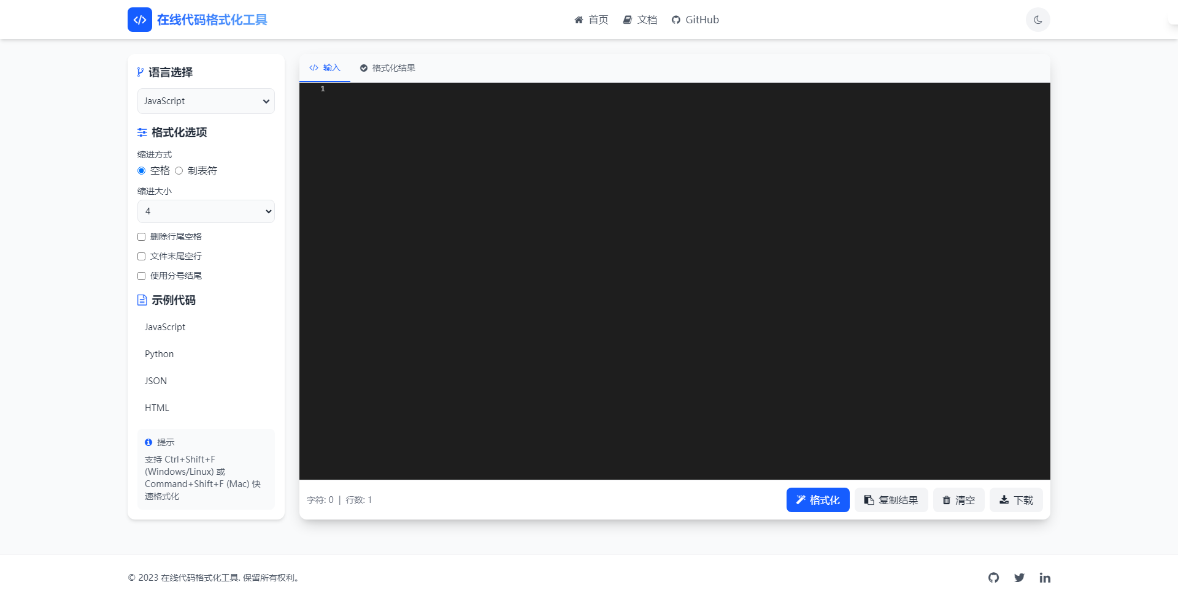
Task: Click the blue code logo icon
Action: [140, 20]
